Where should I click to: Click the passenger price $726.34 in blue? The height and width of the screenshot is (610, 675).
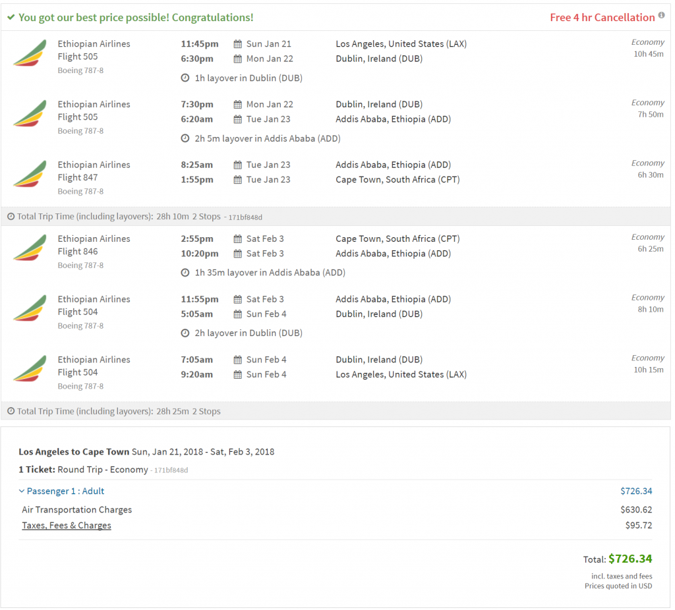coord(636,491)
